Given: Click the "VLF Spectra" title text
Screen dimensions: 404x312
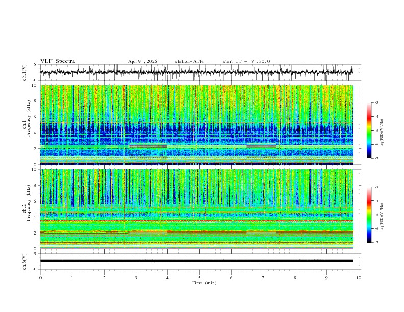Looking at the screenshot, I should point(58,61).
